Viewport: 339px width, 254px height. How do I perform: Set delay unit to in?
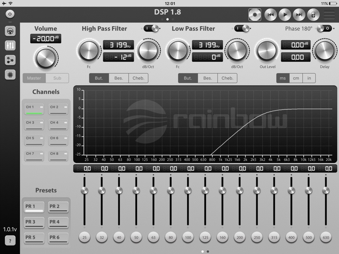pyautogui.click(x=309, y=78)
